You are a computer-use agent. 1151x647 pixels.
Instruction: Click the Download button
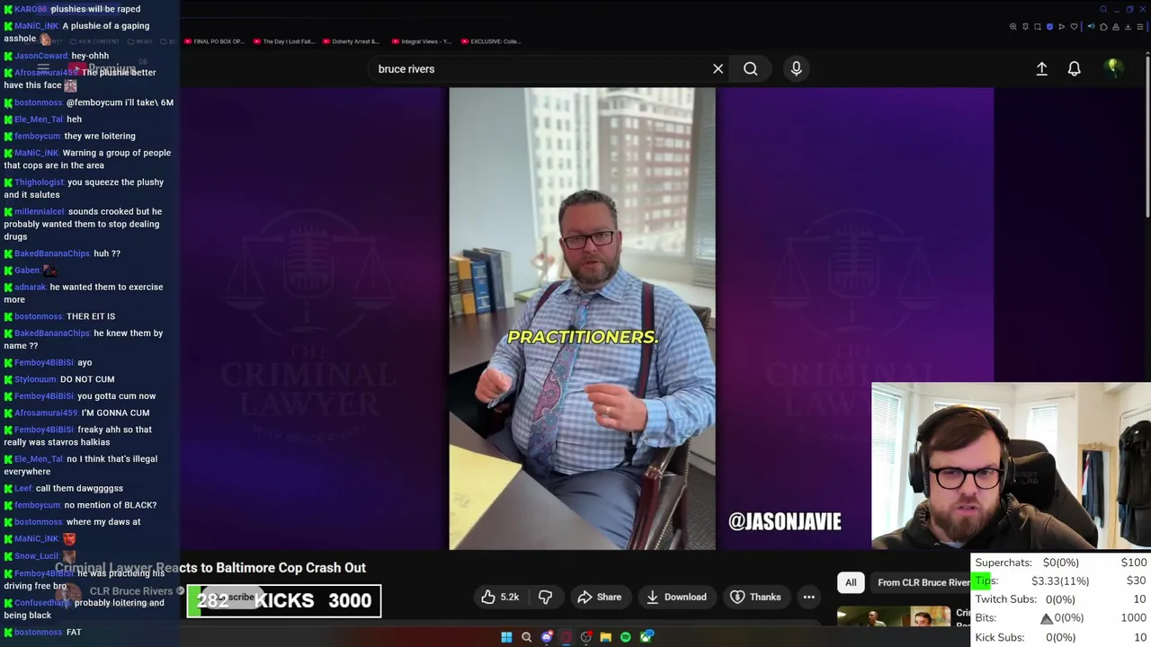click(x=675, y=597)
